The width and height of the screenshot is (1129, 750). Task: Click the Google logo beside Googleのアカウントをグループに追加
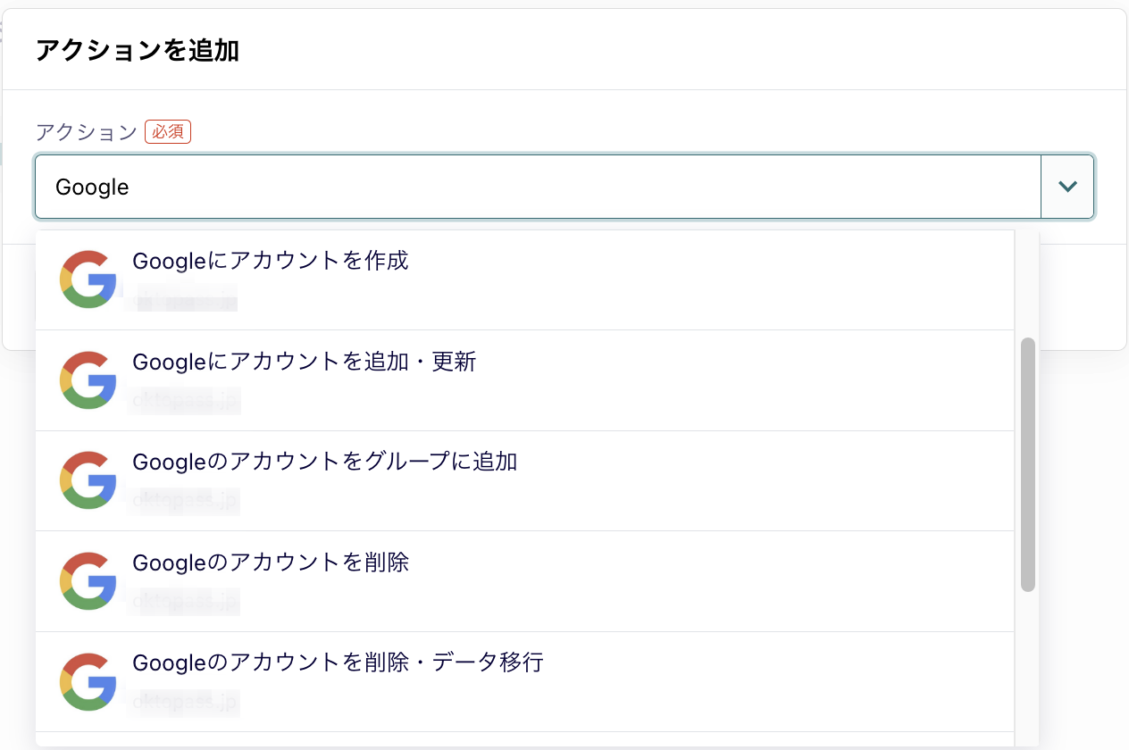[88, 479]
